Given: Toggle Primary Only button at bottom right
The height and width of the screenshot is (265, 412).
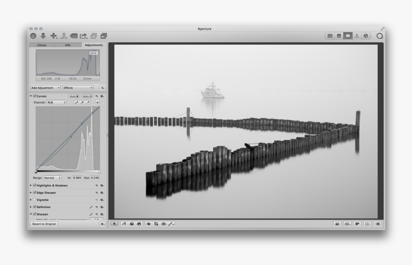Looking at the screenshot, I should 367,224.
